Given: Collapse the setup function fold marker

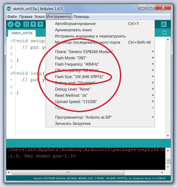Looking at the screenshot, I should pos(14,40).
